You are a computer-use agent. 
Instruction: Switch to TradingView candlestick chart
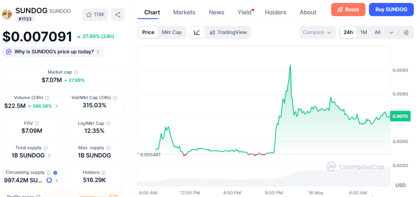click(228, 33)
